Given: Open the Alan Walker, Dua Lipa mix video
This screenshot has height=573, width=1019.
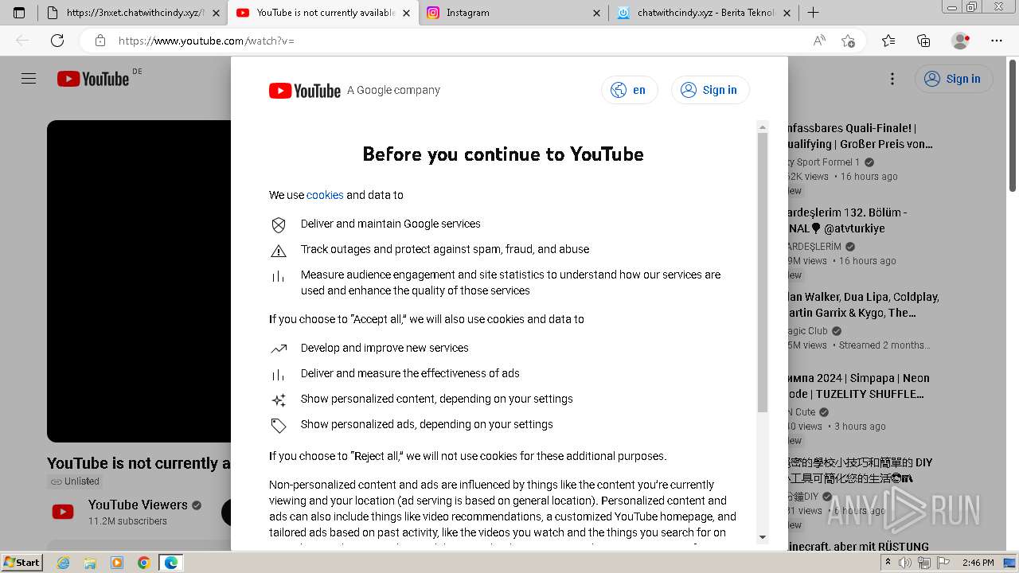Looking at the screenshot, I should click(862, 305).
